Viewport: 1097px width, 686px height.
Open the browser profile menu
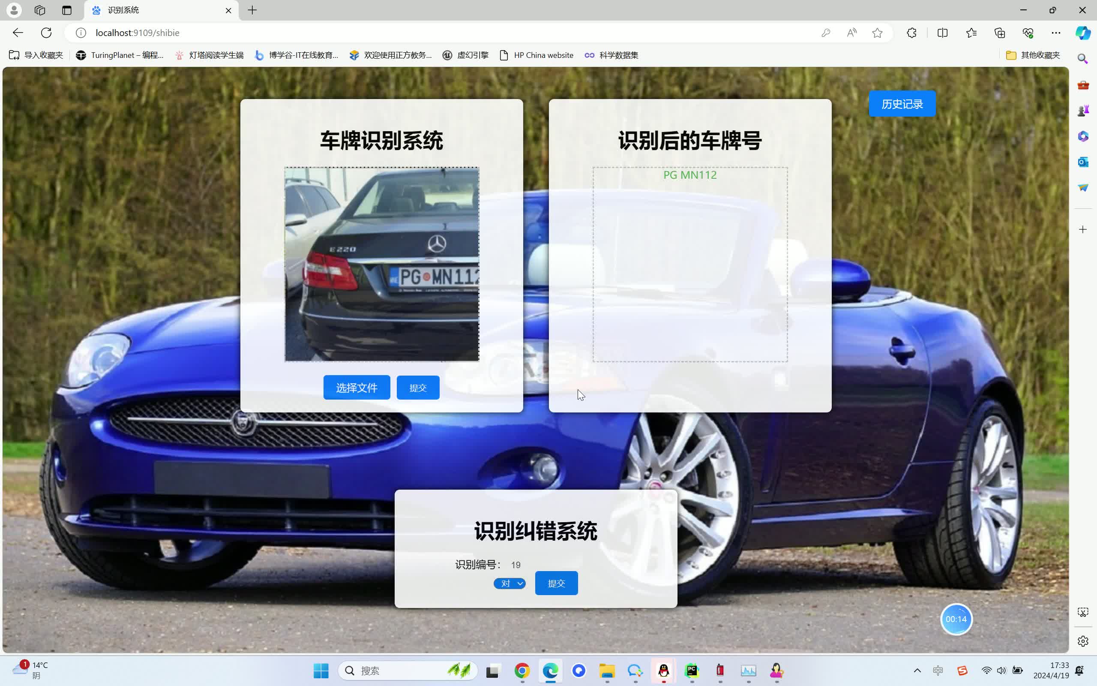(x=14, y=10)
